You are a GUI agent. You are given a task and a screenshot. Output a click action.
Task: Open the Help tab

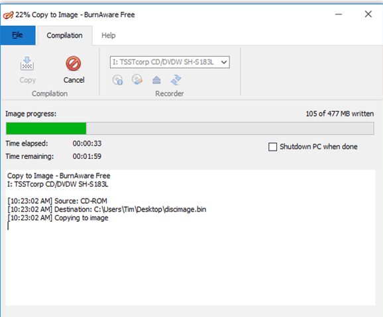(x=109, y=36)
